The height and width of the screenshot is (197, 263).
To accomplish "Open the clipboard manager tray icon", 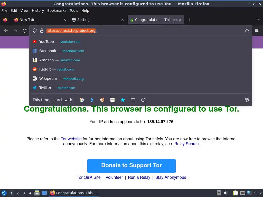I will tap(236, 193).
